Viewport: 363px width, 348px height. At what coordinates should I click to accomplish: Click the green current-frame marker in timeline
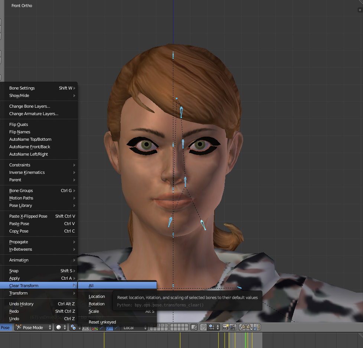coord(246,340)
